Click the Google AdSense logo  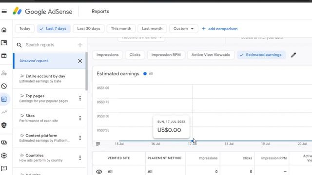point(42,11)
